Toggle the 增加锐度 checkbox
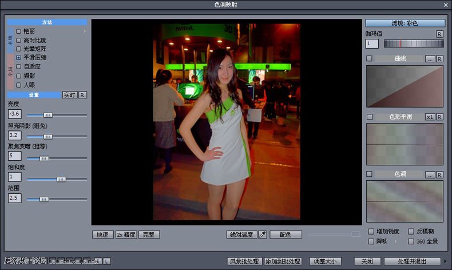452x270 pixels. (371, 232)
